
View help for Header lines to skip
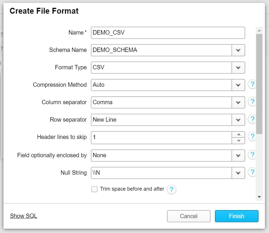coord(252,137)
